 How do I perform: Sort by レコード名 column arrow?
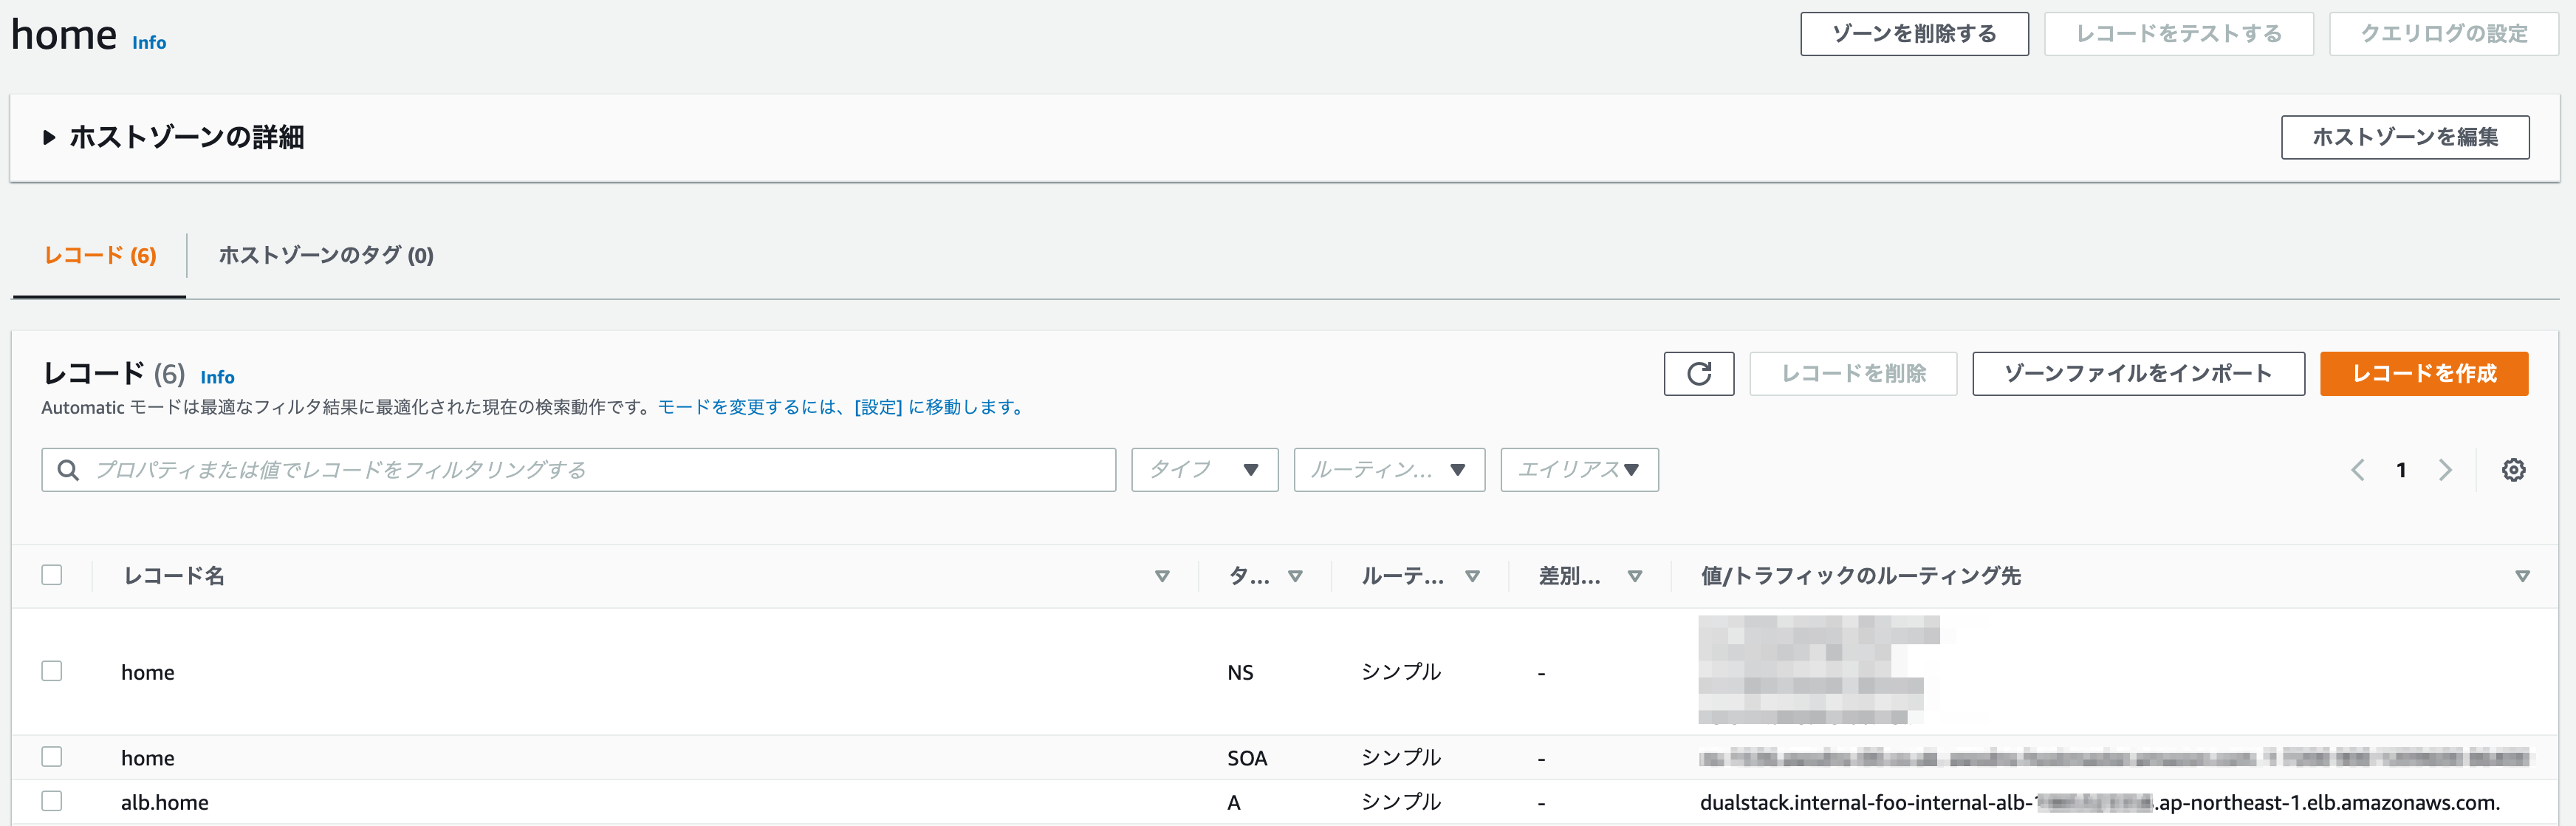1162,576
